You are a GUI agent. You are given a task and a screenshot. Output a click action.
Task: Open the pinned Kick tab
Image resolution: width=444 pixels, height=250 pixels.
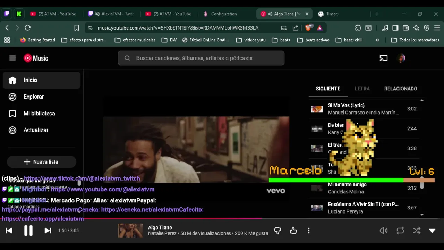point(19,14)
